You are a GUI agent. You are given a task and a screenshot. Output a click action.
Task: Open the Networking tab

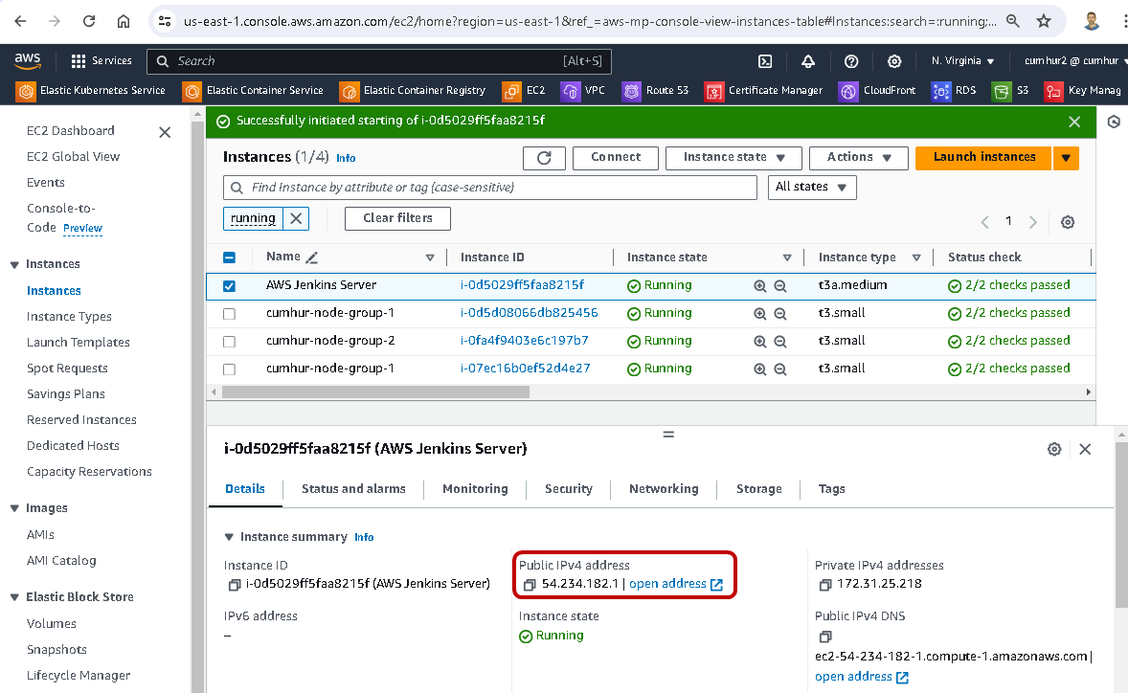coord(664,489)
